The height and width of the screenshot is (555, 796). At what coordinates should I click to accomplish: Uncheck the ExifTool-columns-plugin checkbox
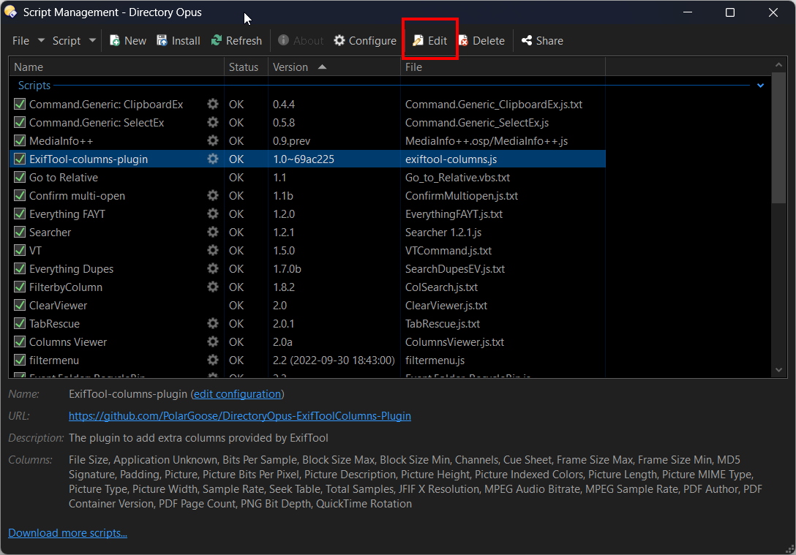point(20,159)
